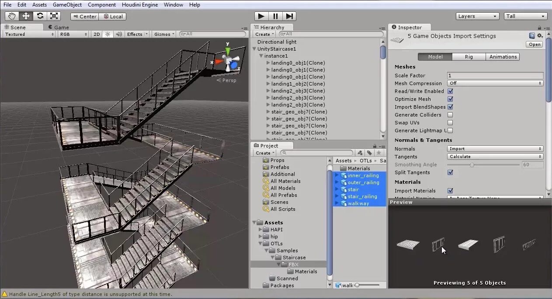Activate the Scale tool
Screen dimensions: 552x299
click(54, 16)
